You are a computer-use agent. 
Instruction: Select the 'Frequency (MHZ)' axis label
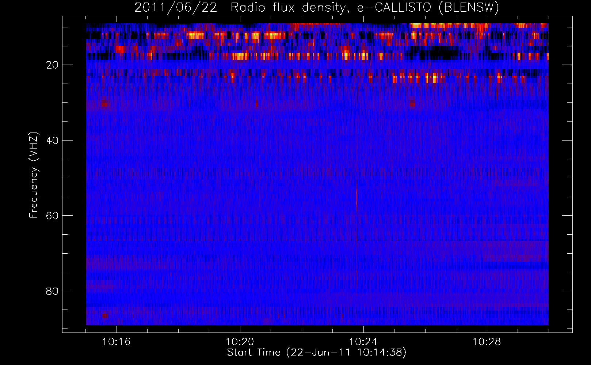tap(34, 175)
